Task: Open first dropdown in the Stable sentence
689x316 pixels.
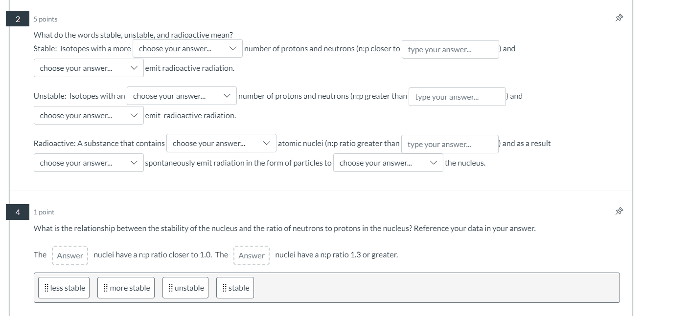Action: click(x=187, y=48)
